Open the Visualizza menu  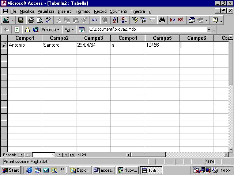46,11
